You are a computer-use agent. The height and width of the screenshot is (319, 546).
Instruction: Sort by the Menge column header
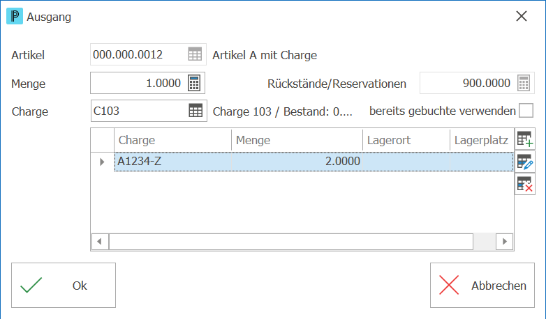[297, 140]
